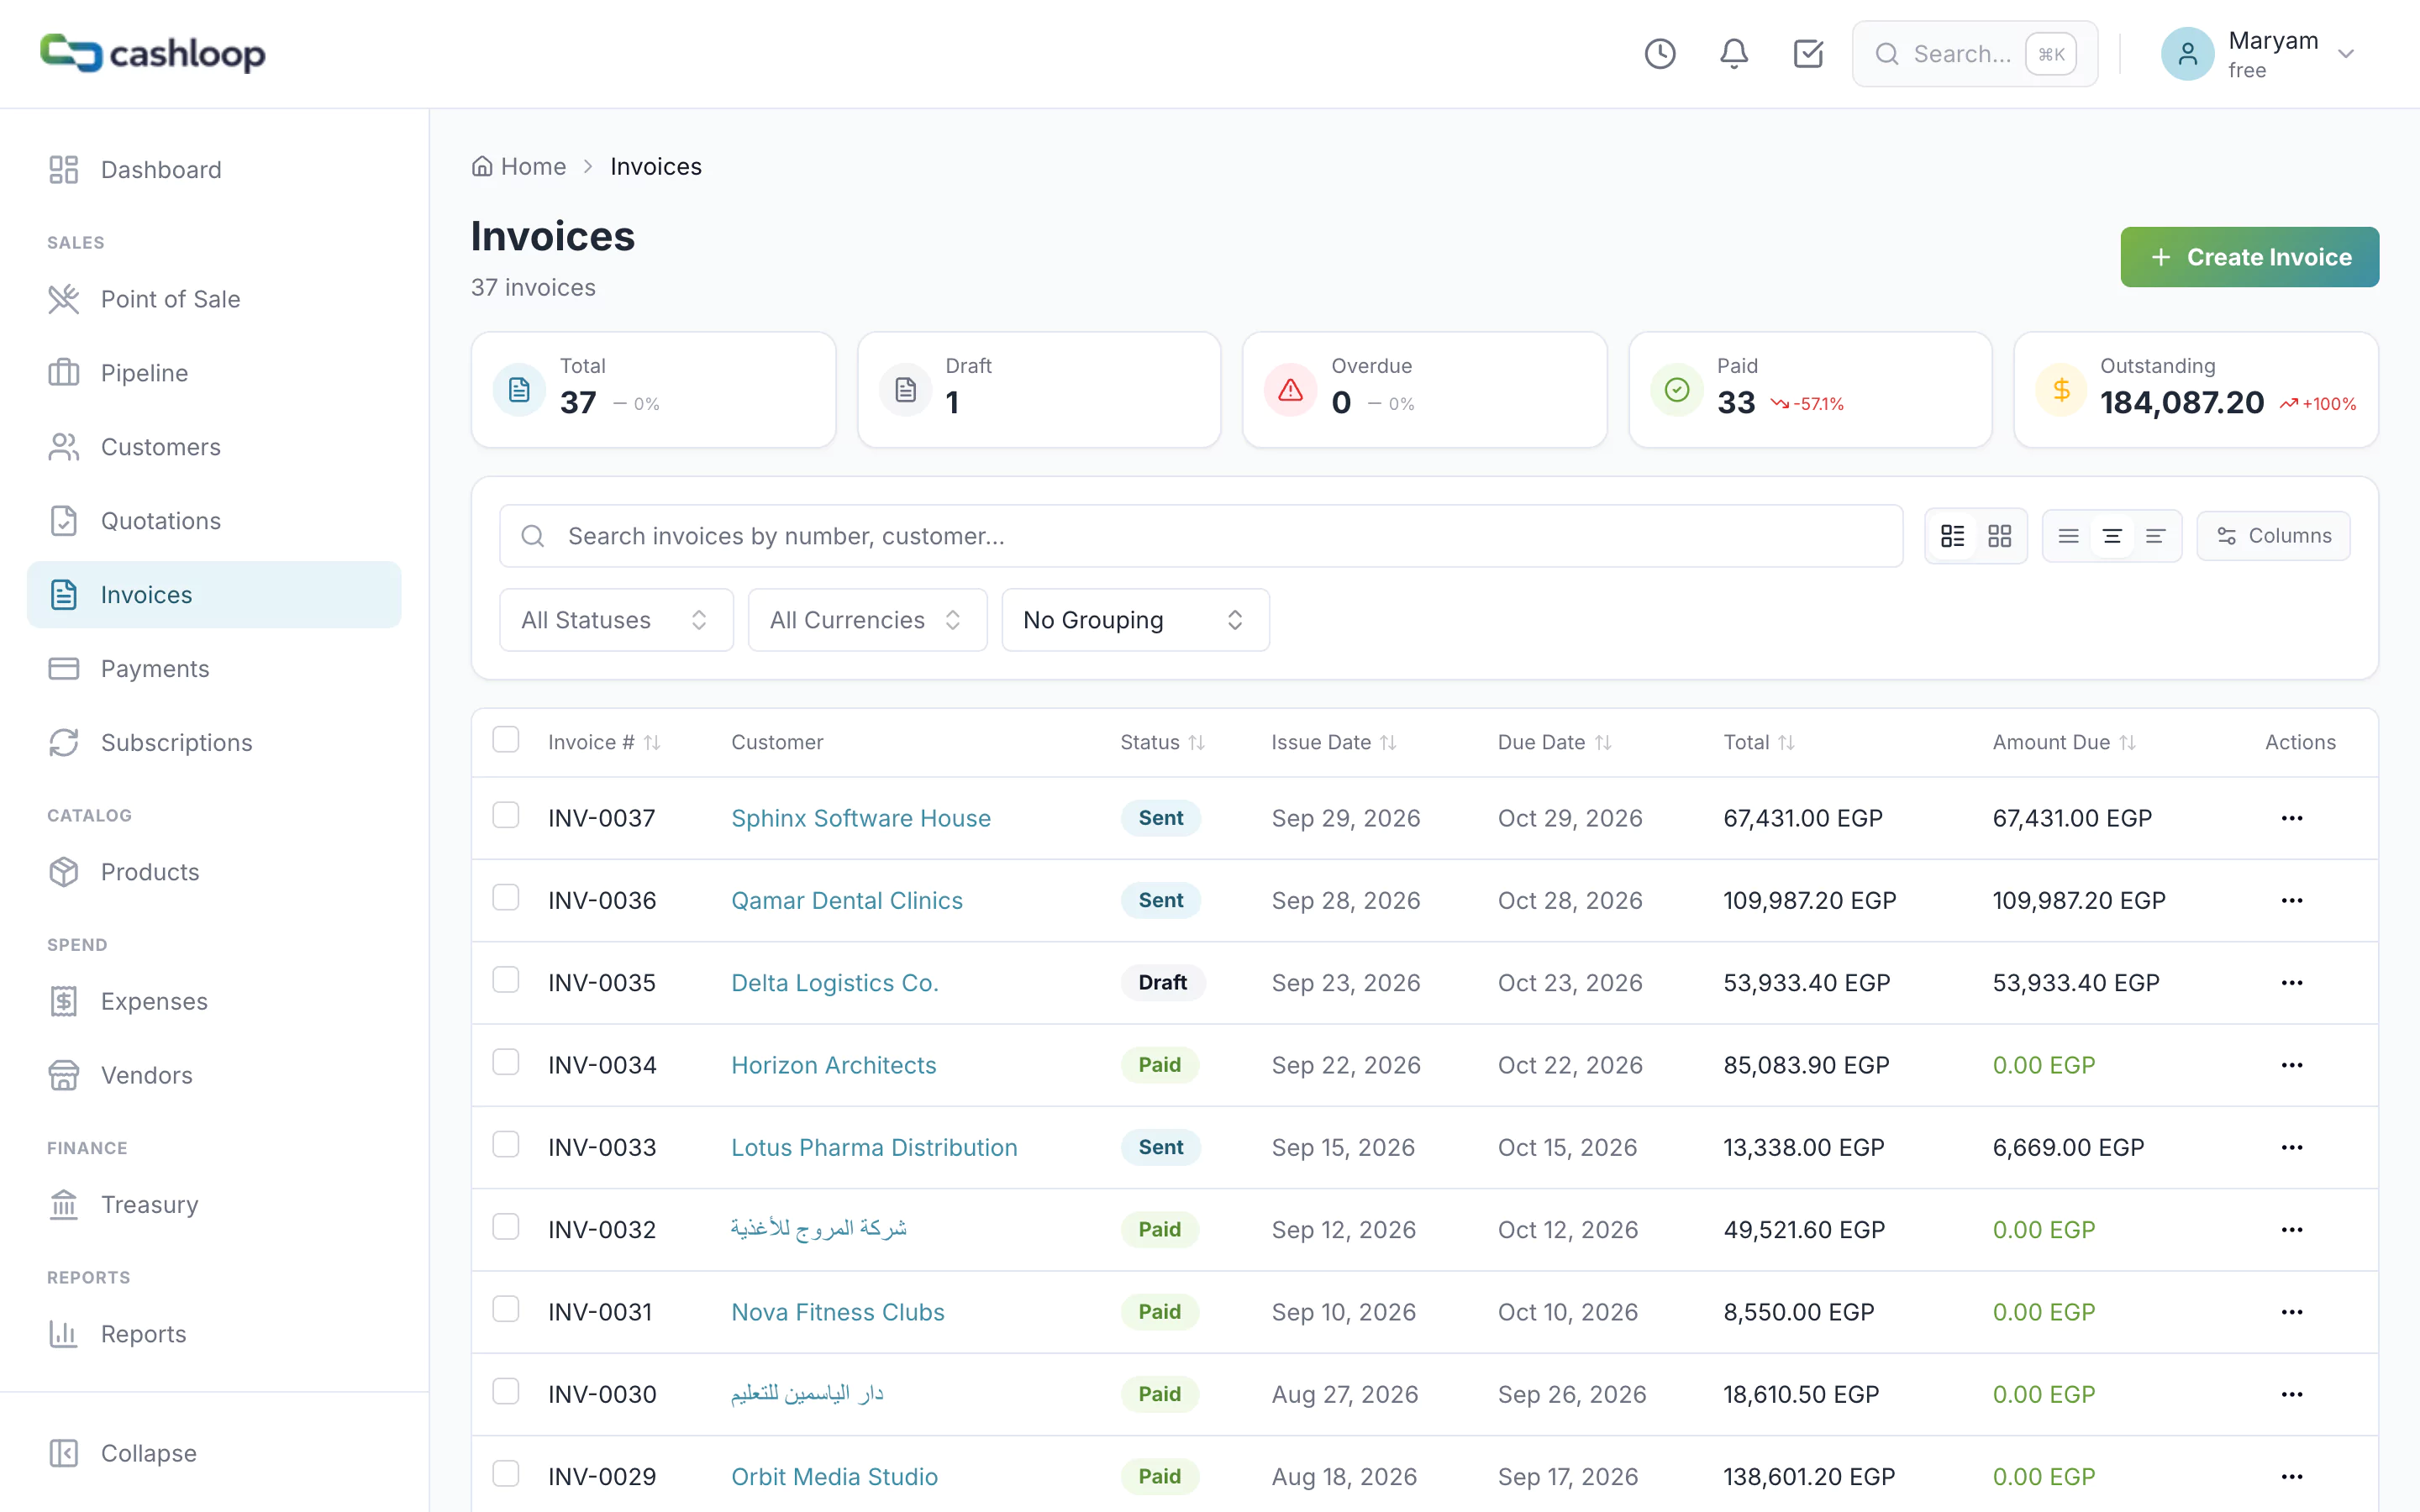The width and height of the screenshot is (2420, 1512).
Task: Click Maryam's user avatar icon
Action: [2187, 54]
